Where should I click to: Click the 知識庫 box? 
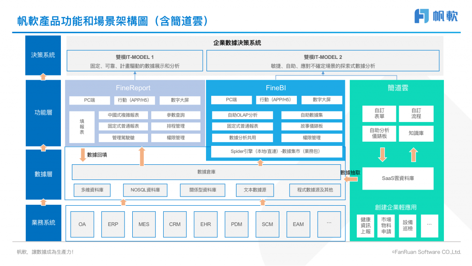pos(416,133)
